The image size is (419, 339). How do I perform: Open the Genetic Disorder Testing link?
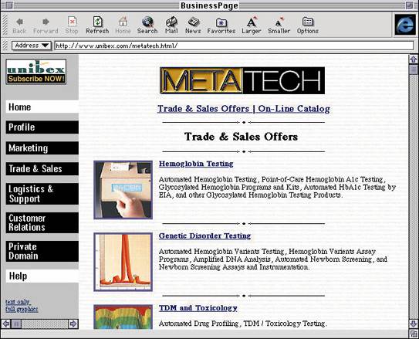[x=204, y=236]
